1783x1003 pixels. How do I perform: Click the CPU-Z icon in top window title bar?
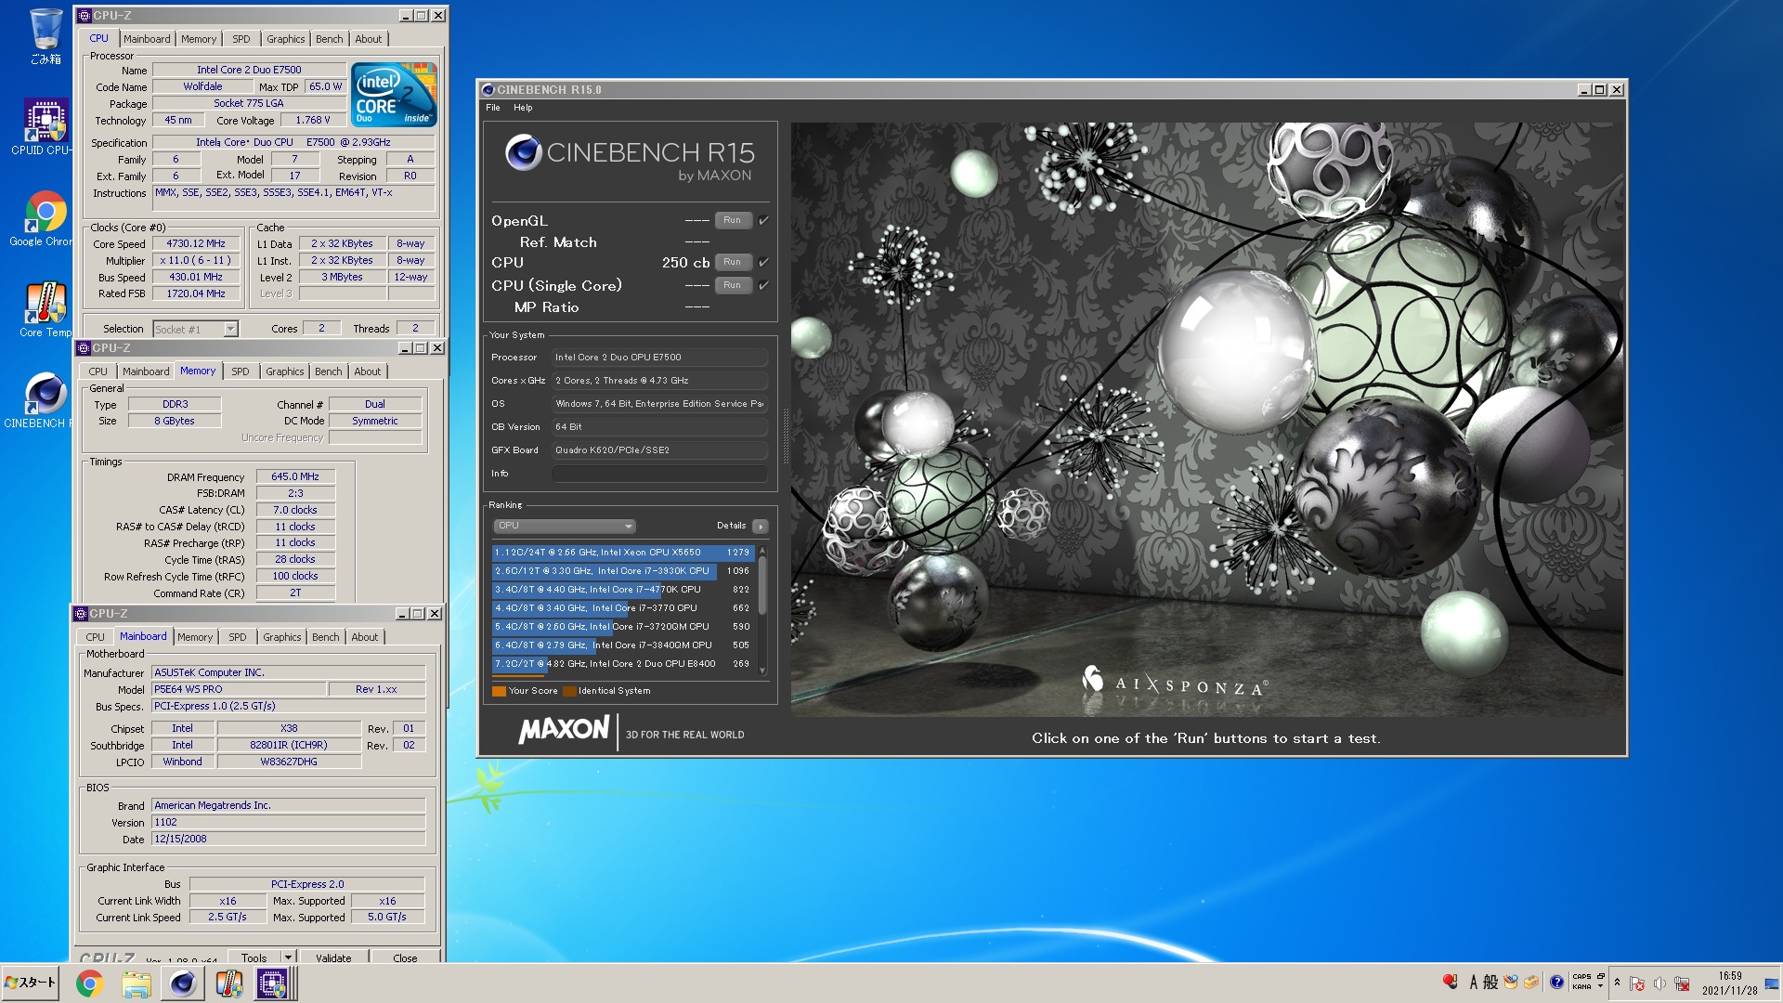pos(84,15)
